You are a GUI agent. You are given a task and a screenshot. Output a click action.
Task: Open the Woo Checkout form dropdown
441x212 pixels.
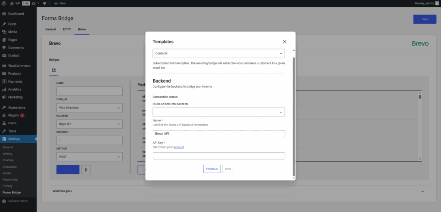point(90,108)
